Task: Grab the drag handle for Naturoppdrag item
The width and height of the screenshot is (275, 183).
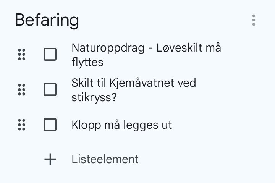Action: [x=22, y=55]
